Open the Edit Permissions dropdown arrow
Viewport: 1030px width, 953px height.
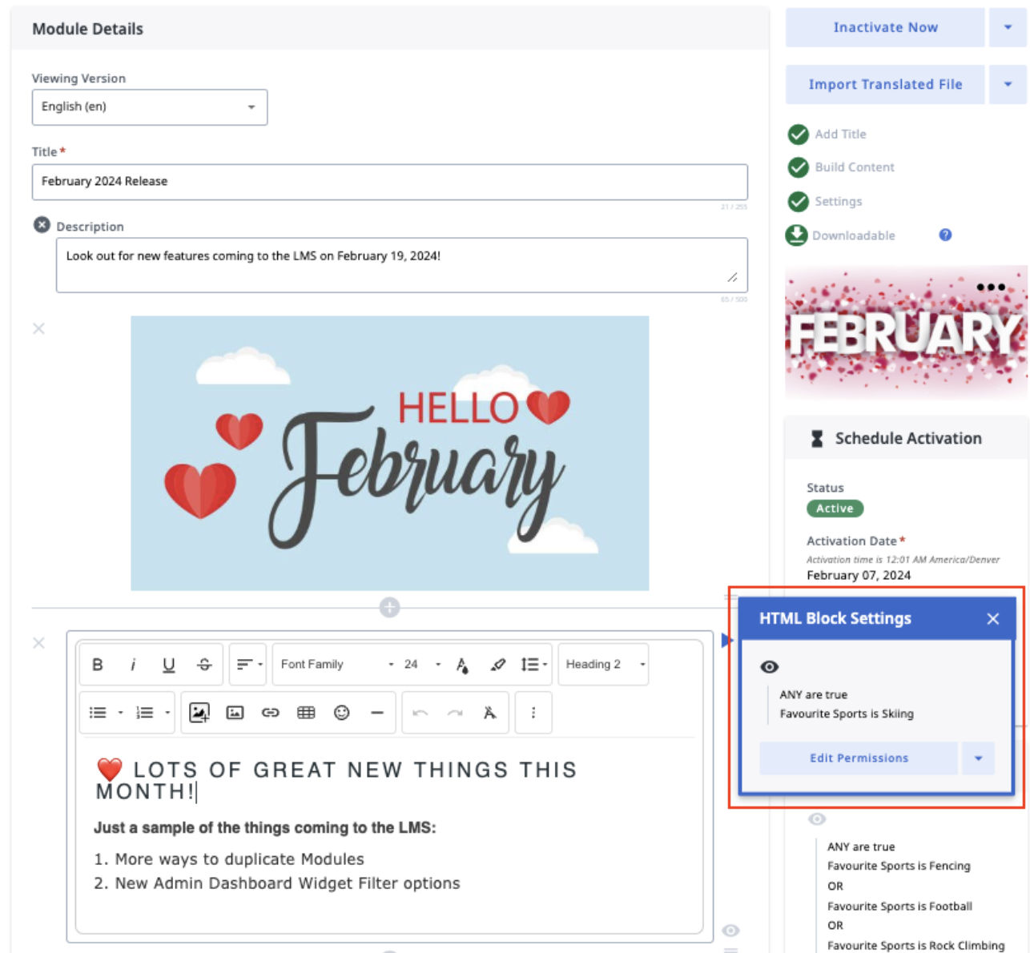tap(978, 758)
